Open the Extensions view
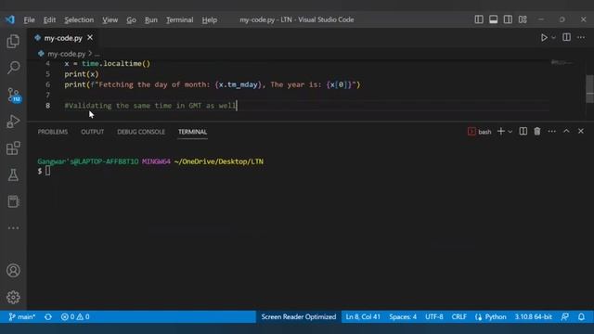Viewport: 594px width, 334px height. 13,148
